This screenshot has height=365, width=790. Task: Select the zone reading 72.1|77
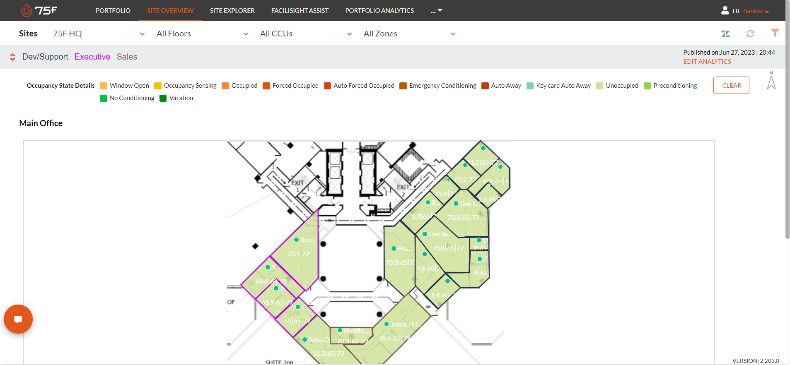coord(298,254)
